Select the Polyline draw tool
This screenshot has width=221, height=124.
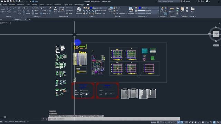pos(3,10)
